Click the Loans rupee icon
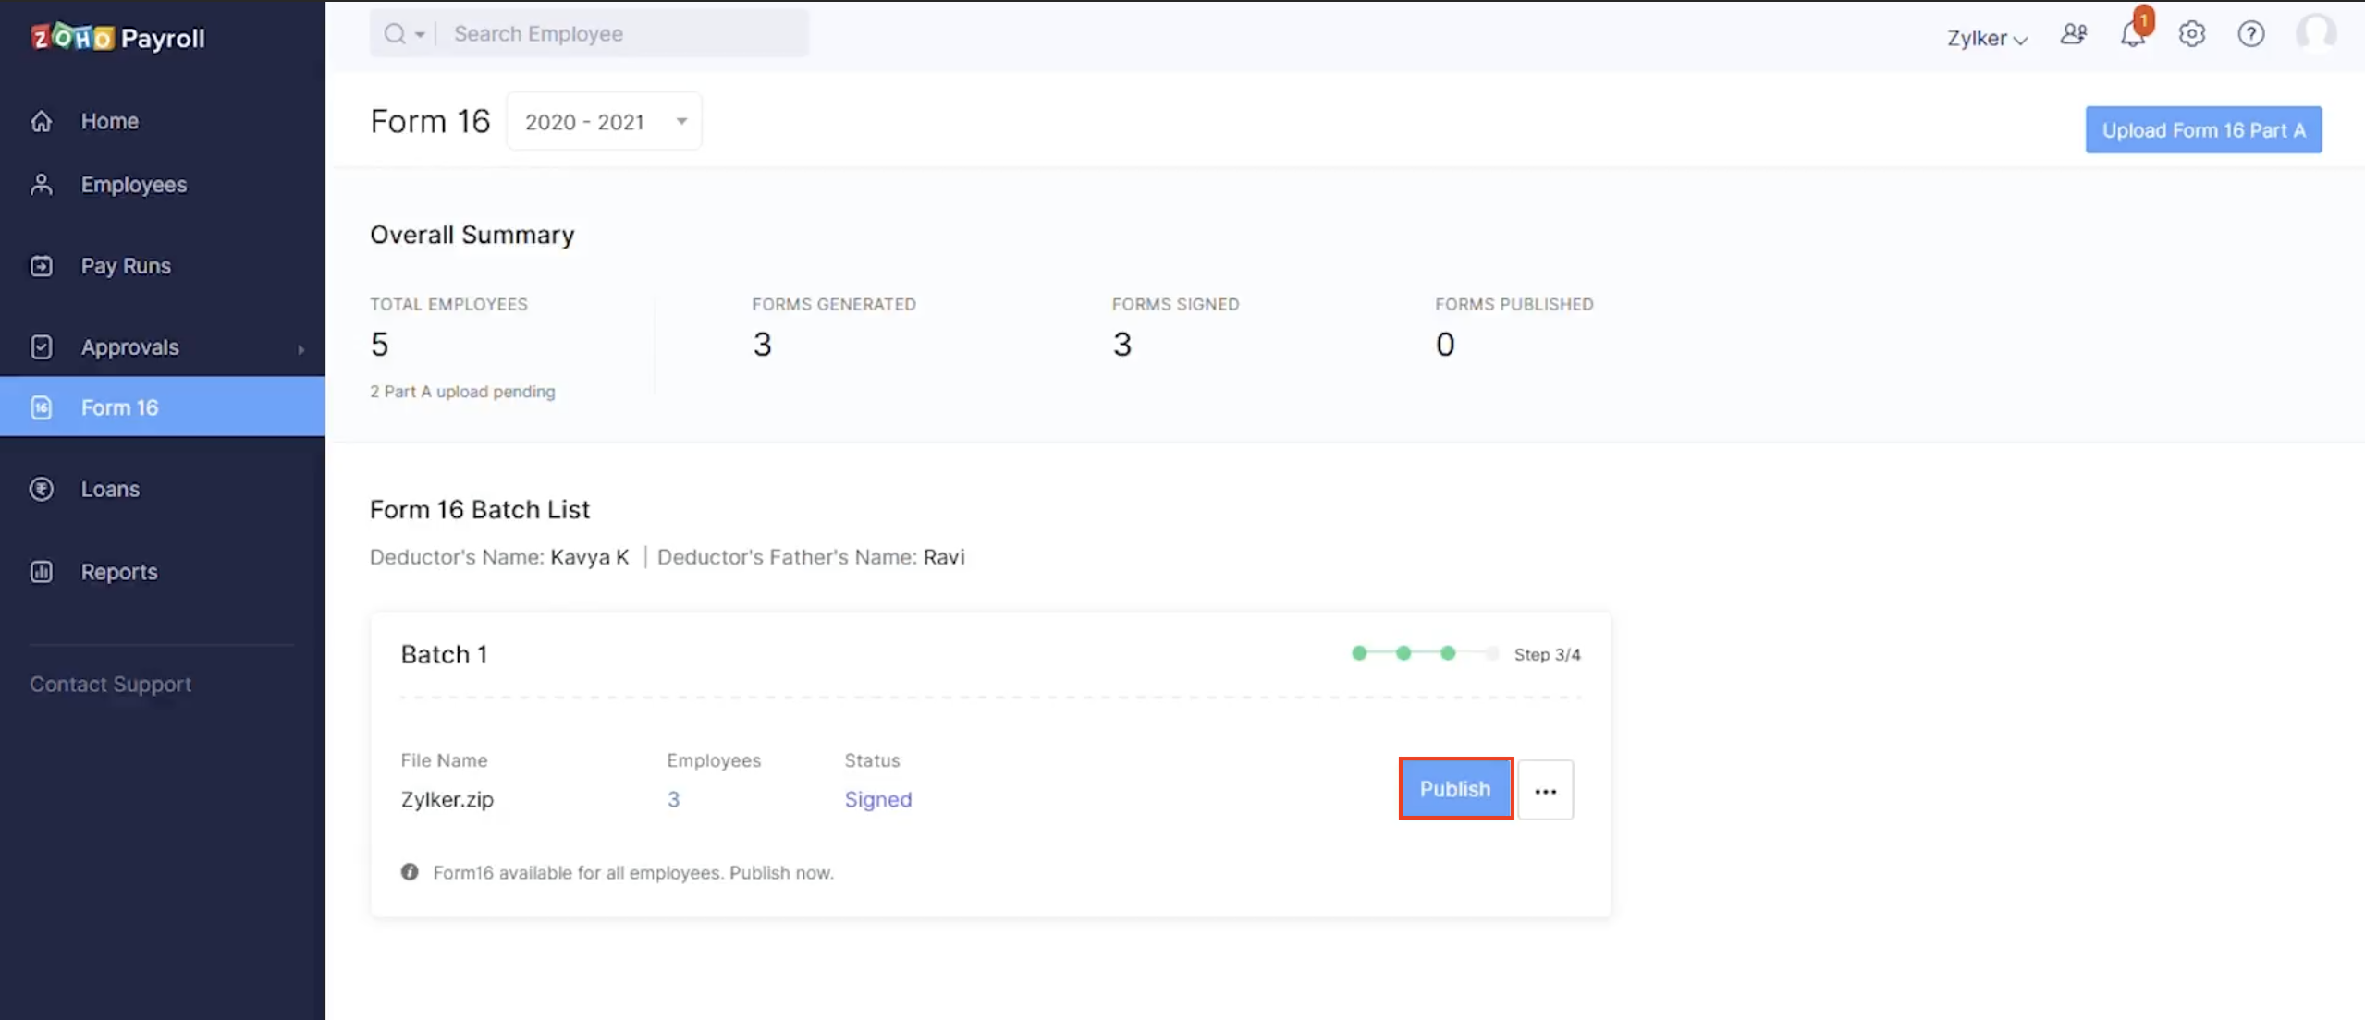 pyautogui.click(x=42, y=489)
